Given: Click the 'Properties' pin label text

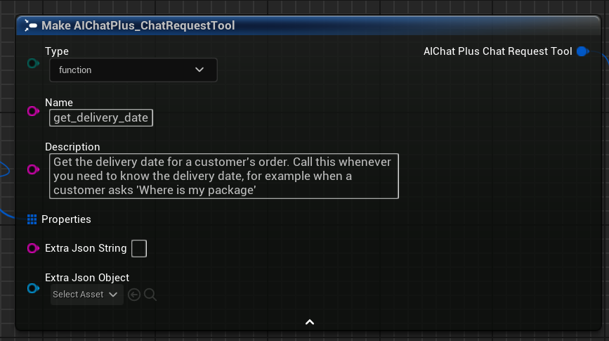Looking at the screenshot, I should pyautogui.click(x=66, y=219).
